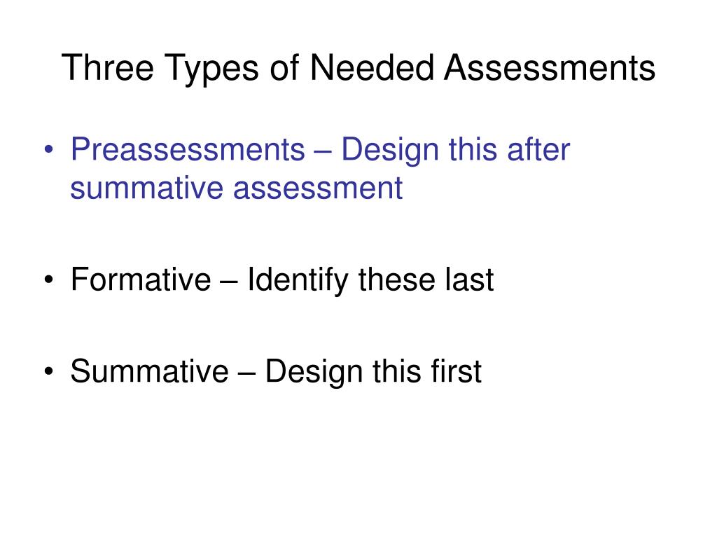Click the word "Needed" in the slide title
Image resolution: width=717 pixels, height=538 pixels.
(x=371, y=68)
